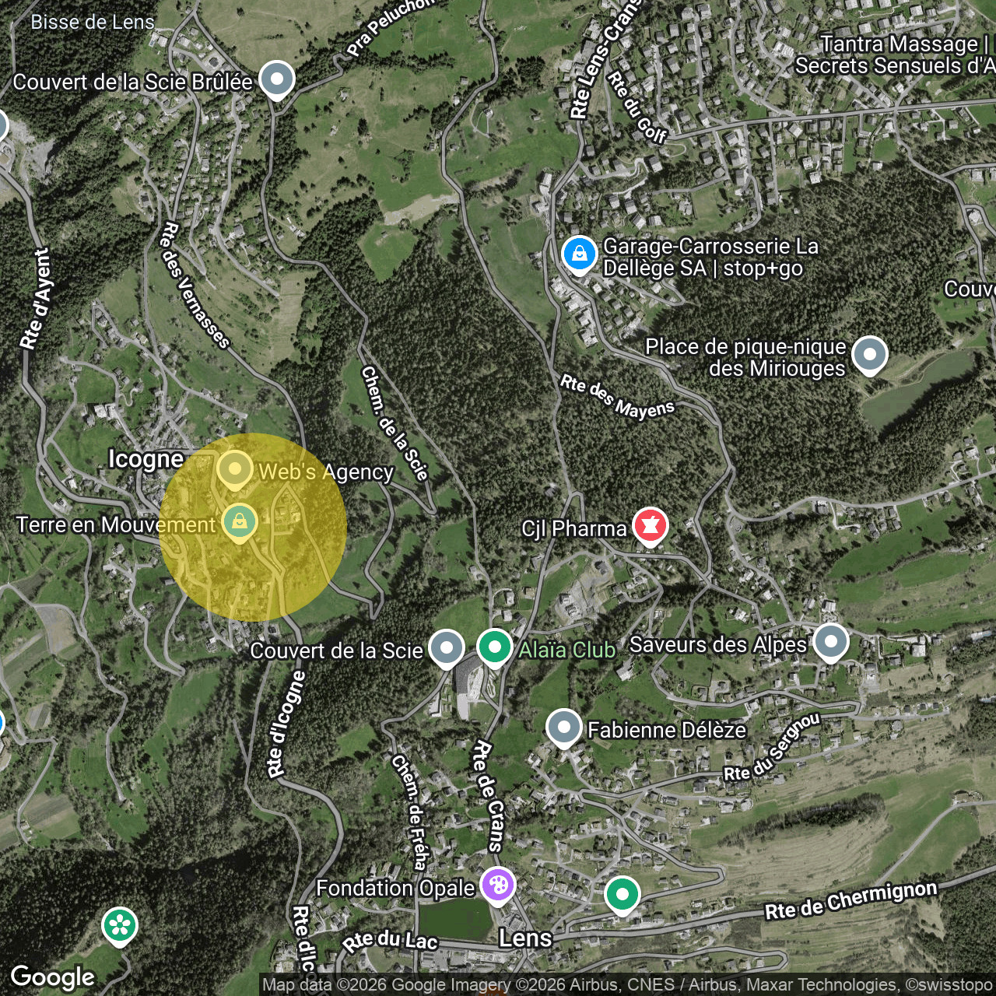Select the Rte de Crans road label

(489, 795)
